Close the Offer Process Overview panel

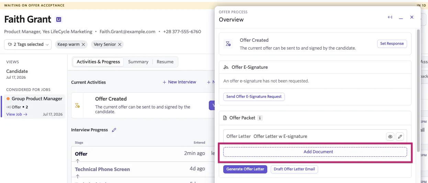pyautogui.click(x=412, y=17)
